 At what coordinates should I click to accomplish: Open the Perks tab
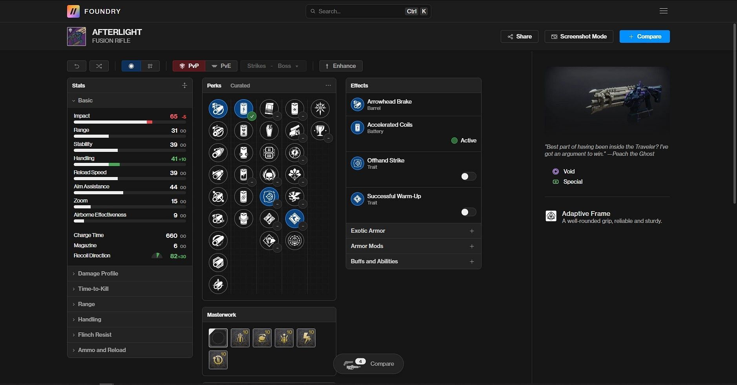[x=214, y=86]
